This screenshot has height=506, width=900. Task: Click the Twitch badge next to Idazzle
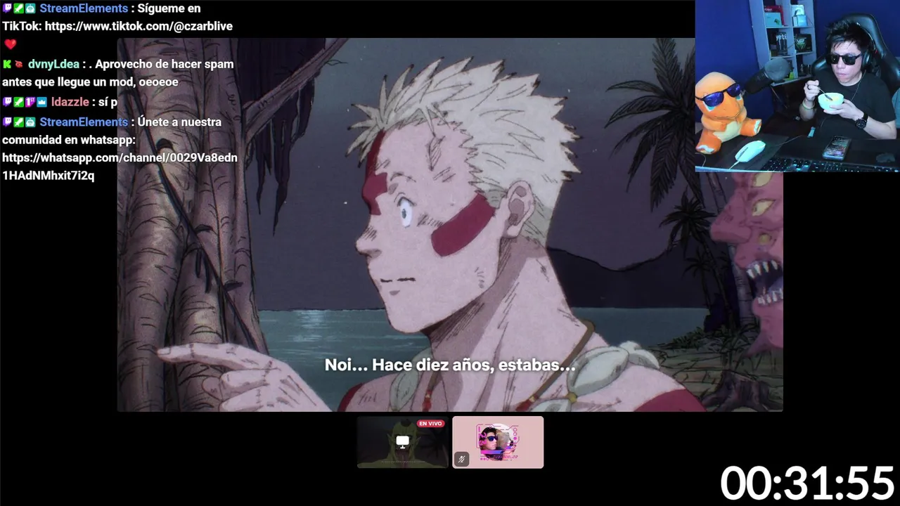click(7, 102)
